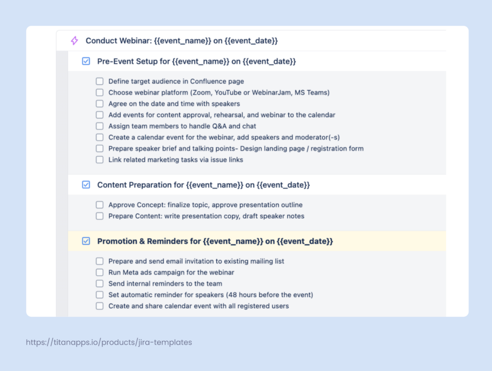Click the Promotion & Reminders check icon
The width and height of the screenshot is (492, 371).
click(86, 241)
